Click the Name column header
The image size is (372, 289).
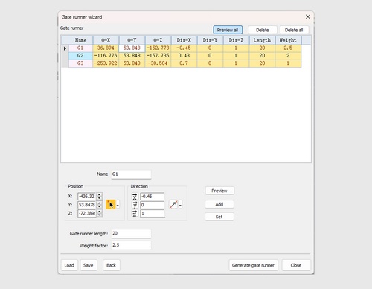(x=80, y=40)
